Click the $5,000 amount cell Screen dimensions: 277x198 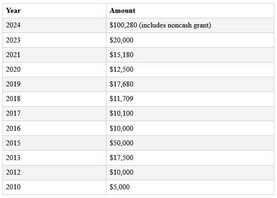190,187
